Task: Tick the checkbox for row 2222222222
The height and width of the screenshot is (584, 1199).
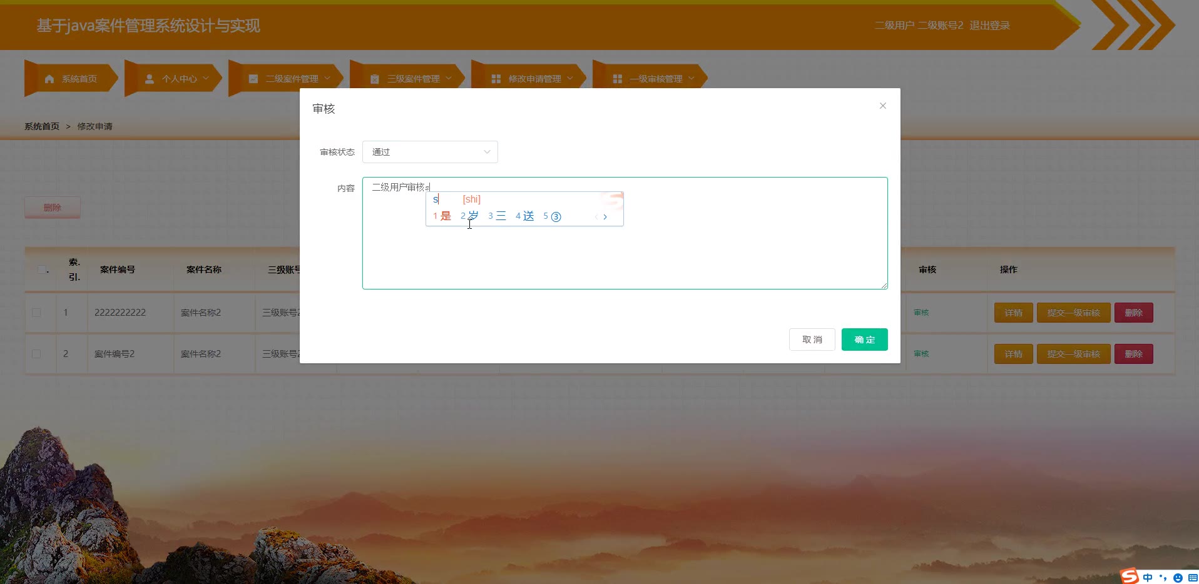Action: [36, 313]
